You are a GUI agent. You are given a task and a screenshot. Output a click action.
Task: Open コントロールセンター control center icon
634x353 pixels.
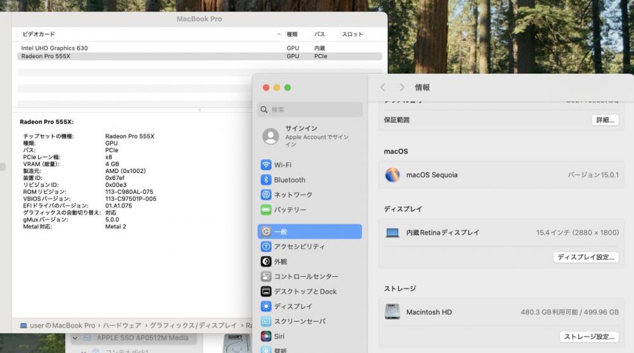click(266, 276)
